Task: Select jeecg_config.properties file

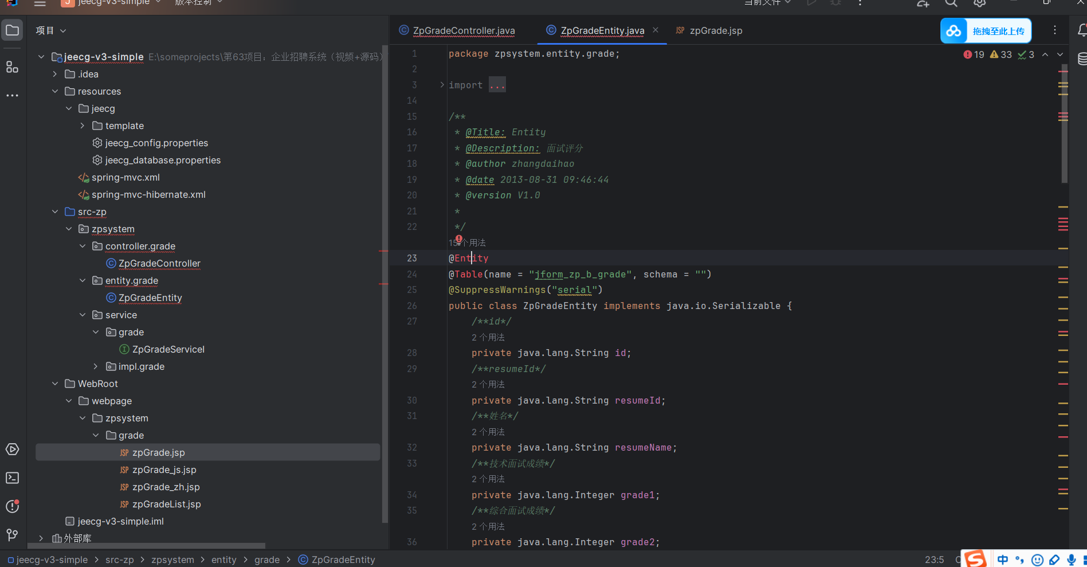Action: (x=150, y=143)
